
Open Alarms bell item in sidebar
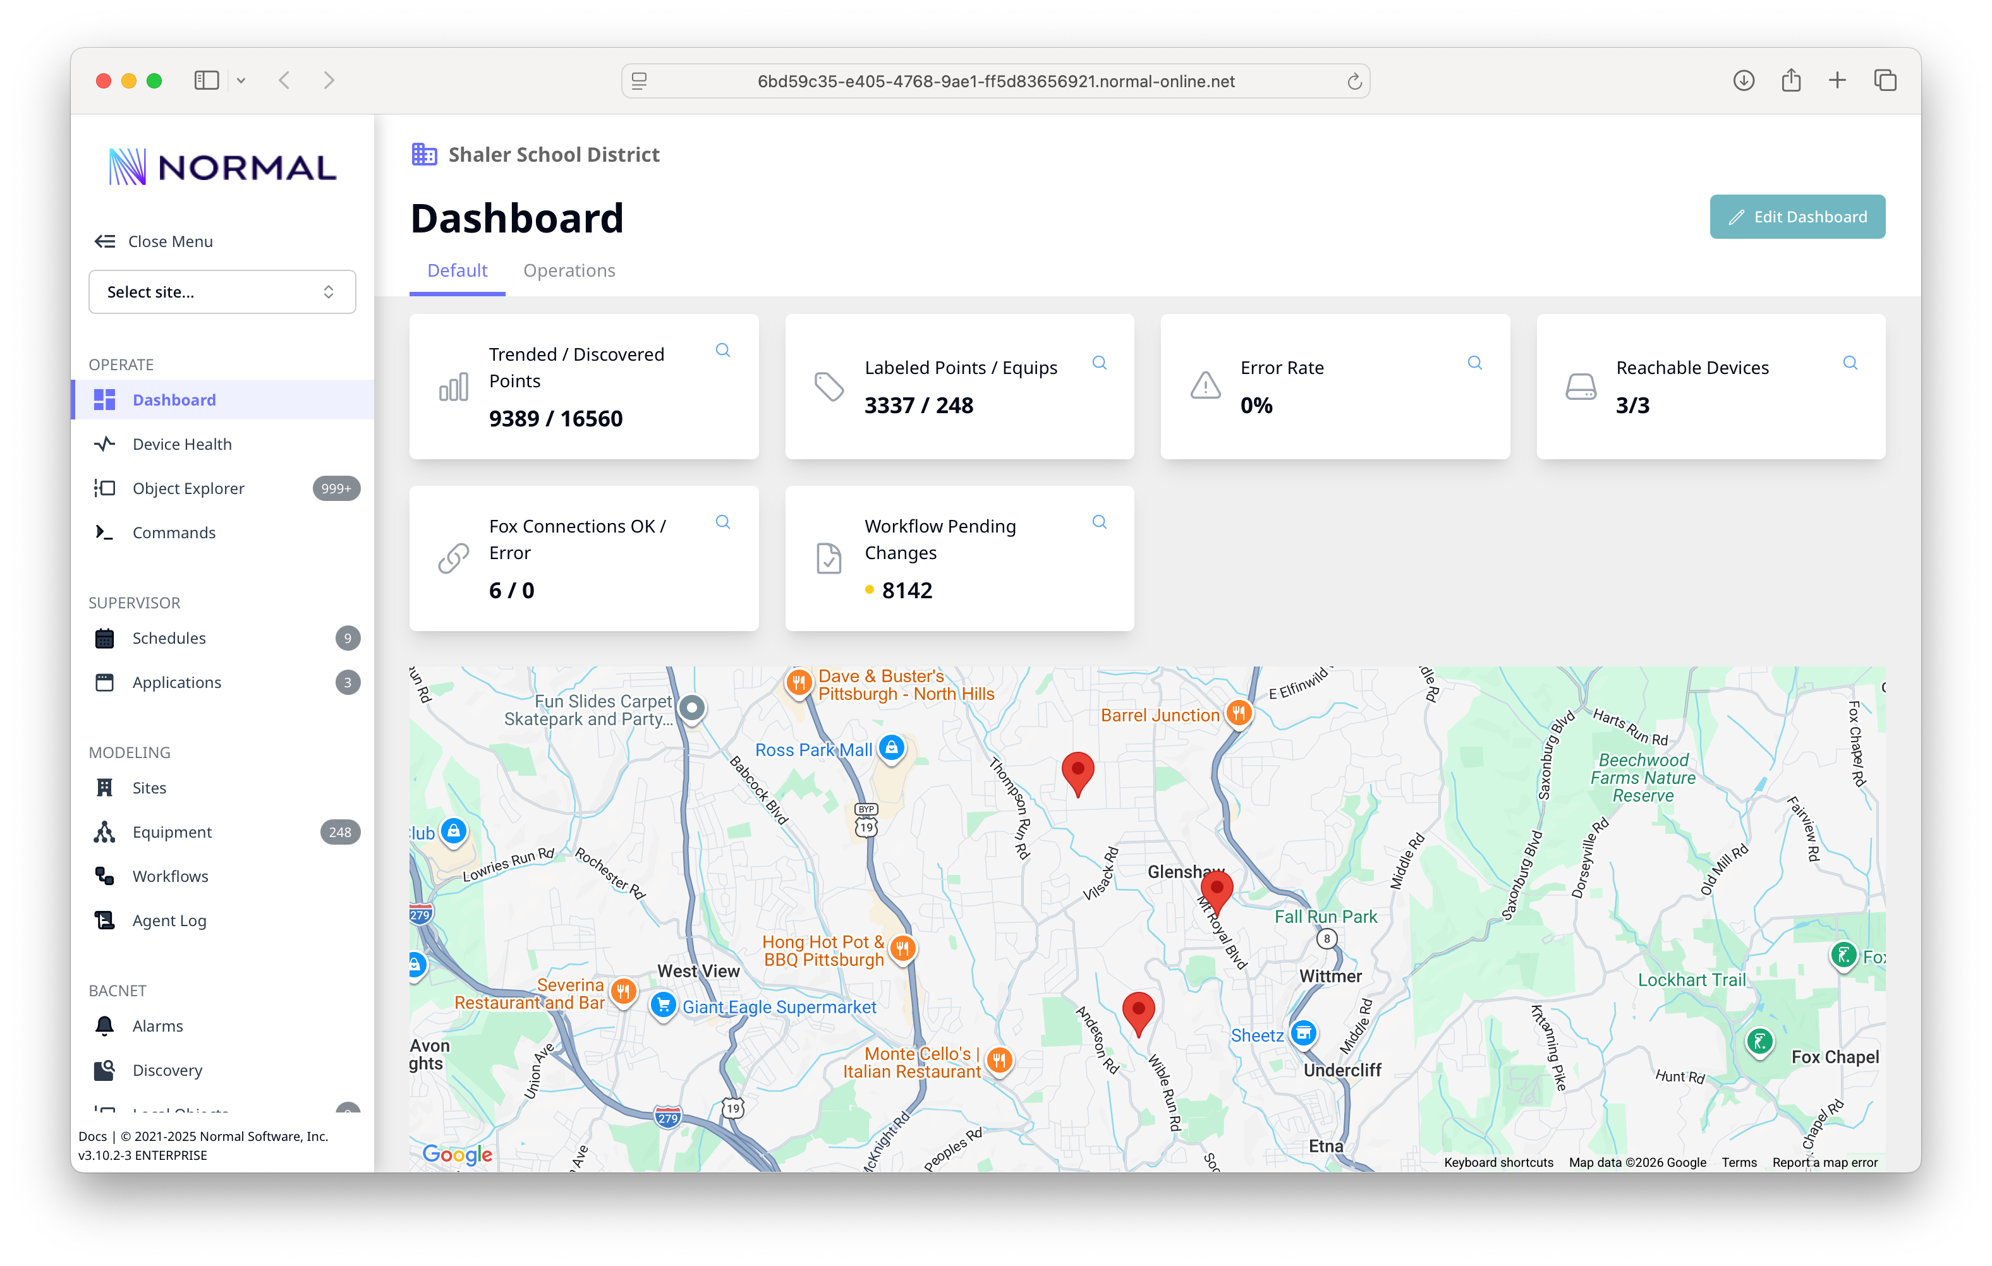coord(157,1026)
